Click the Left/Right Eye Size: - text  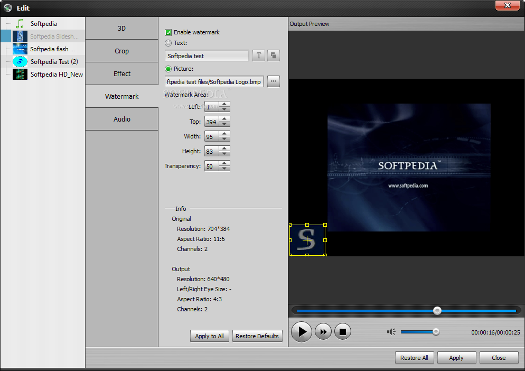(204, 289)
